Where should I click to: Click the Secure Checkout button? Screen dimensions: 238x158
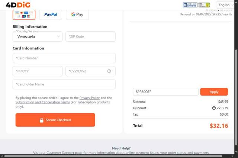coord(55,120)
